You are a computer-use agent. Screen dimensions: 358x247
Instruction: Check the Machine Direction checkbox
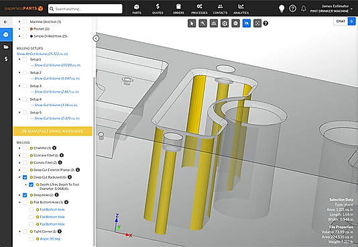[25, 21]
